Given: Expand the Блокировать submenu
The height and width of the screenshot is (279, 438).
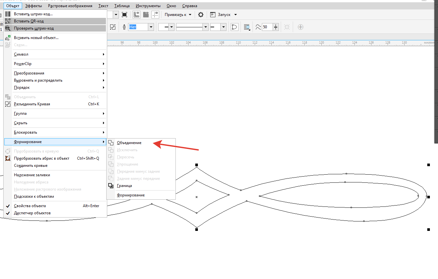Looking at the screenshot, I should coord(55,132).
